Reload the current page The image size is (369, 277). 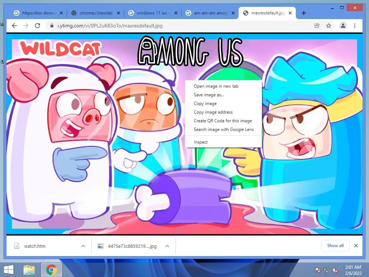coord(37,26)
